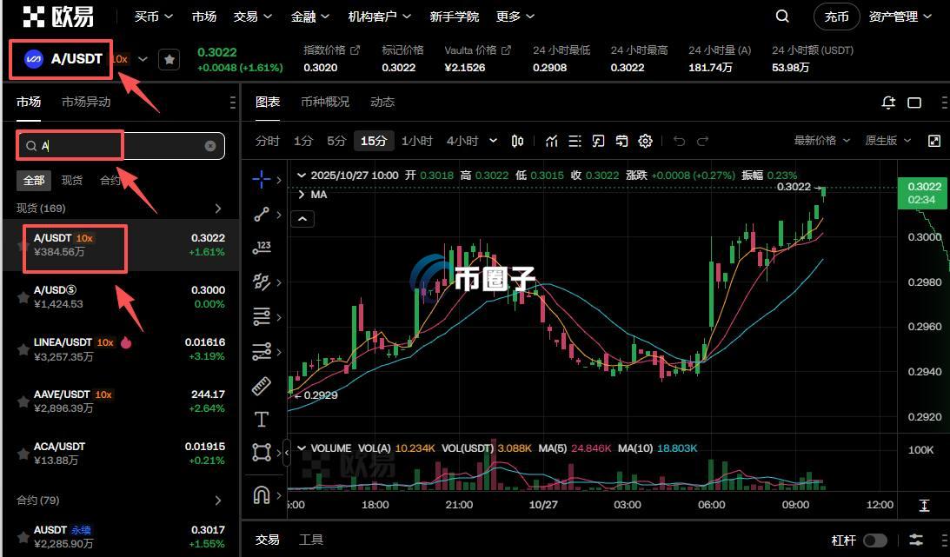Click the magnet snap tool
950x557 pixels.
pyautogui.click(x=262, y=494)
